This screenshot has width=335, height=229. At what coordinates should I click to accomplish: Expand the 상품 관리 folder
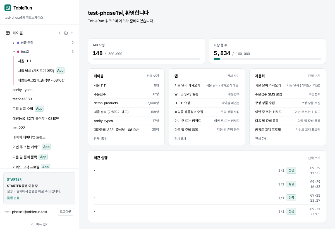click(14, 43)
